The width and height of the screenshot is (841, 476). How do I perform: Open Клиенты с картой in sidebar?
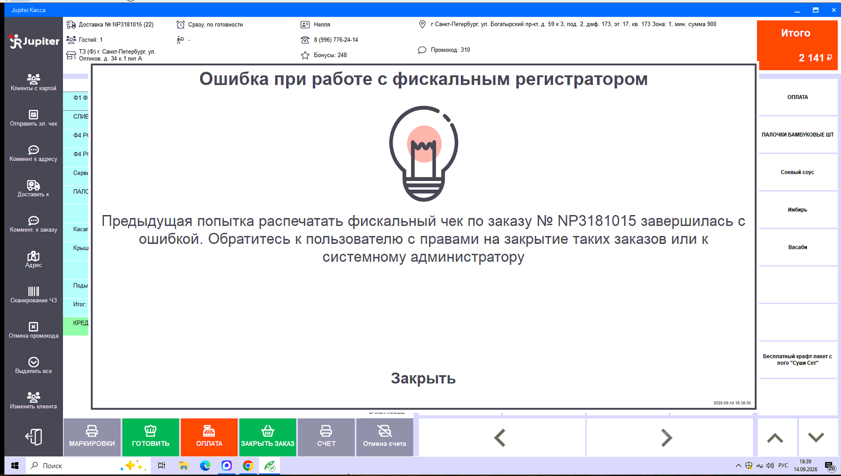coord(34,82)
